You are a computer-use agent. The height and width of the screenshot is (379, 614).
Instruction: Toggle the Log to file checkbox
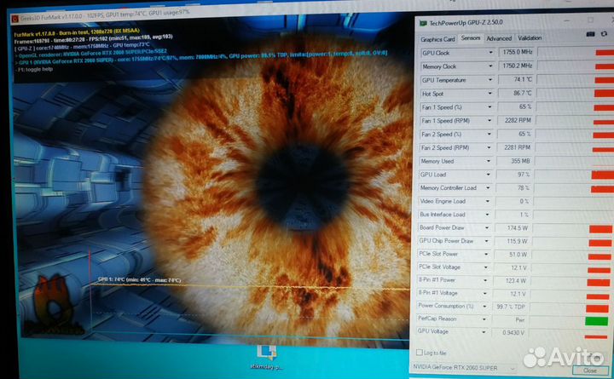pyautogui.click(x=420, y=353)
